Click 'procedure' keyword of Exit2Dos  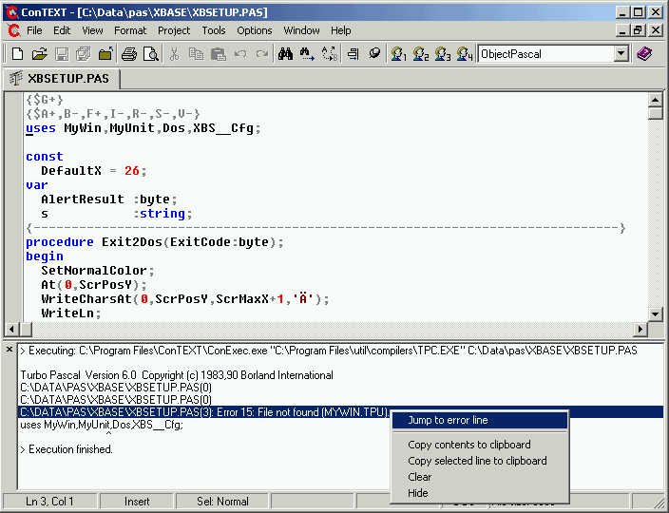click(x=59, y=242)
